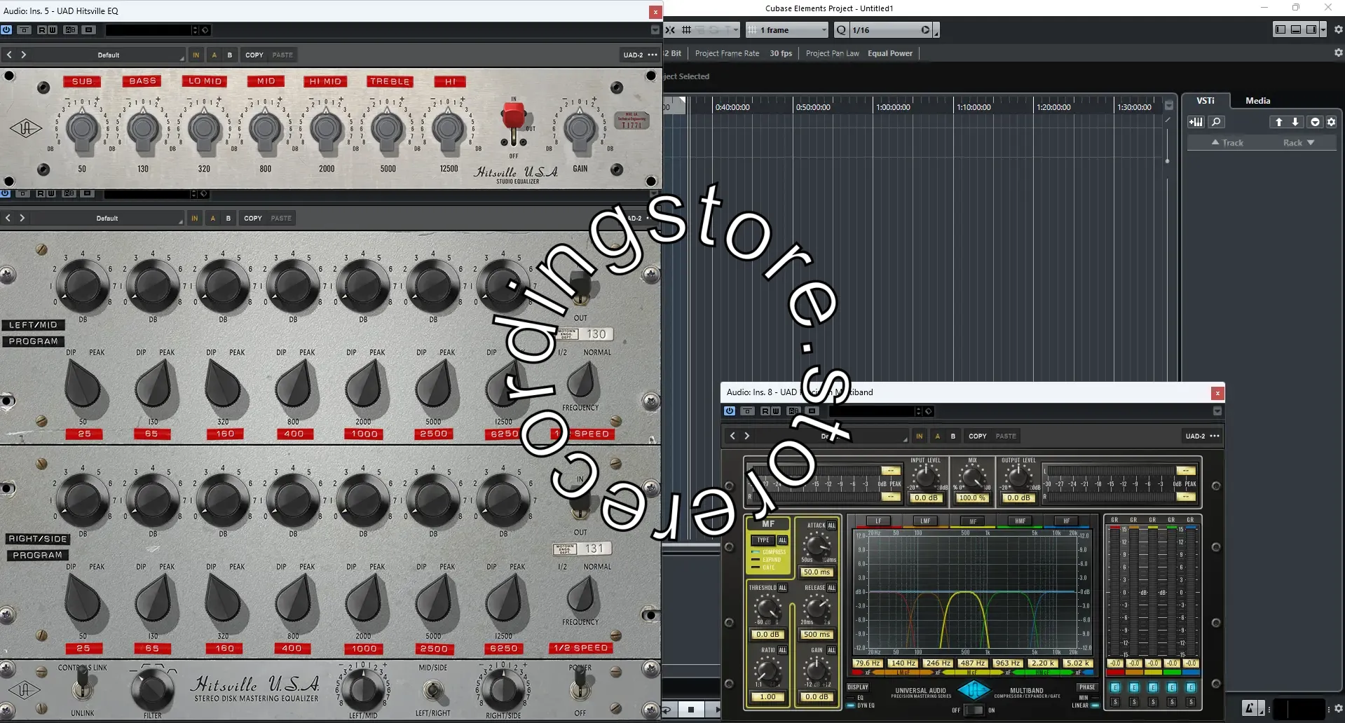Open VSTi panel settings gear

click(1331, 122)
